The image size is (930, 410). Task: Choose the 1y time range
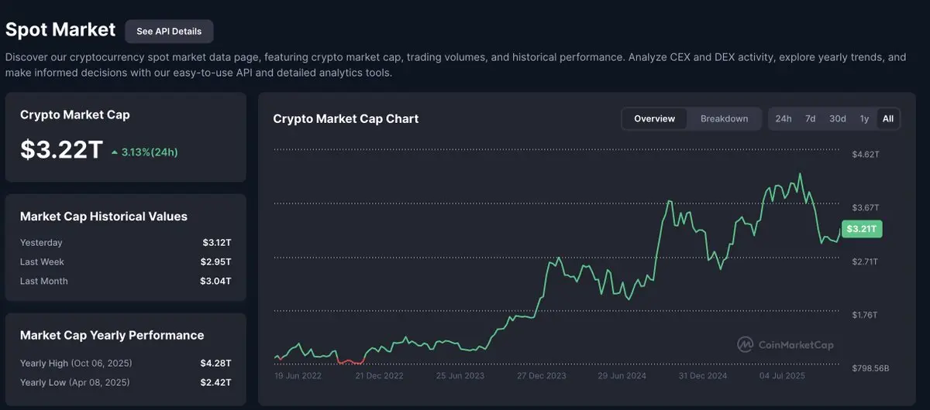pos(864,118)
